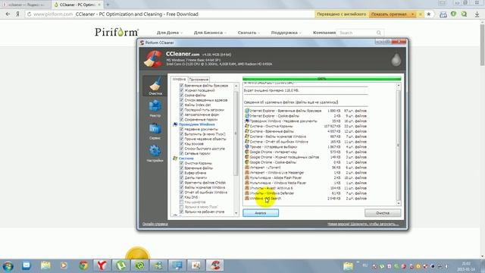Open Поддержка dropdown menu
Image resolution: width=485 pixels, height=273 pixels.
pos(286,33)
